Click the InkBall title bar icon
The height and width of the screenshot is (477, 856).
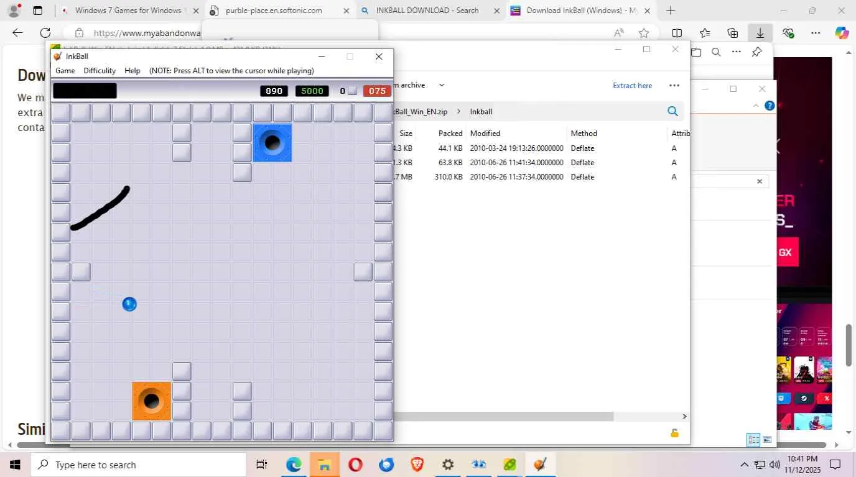58,57
